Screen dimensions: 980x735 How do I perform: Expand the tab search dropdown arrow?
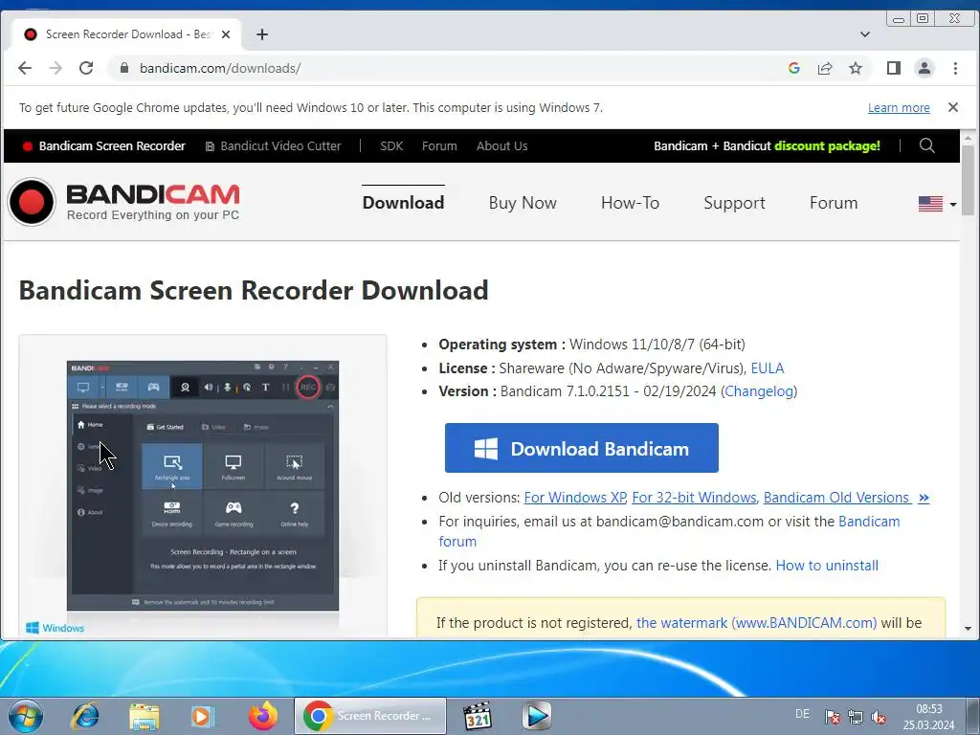[865, 34]
